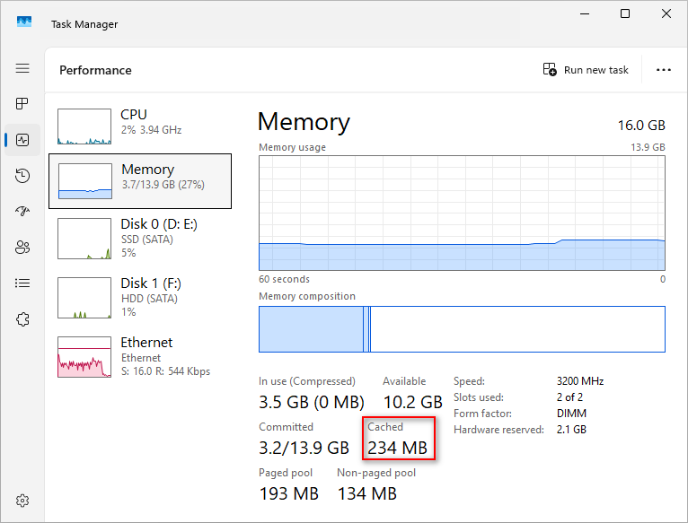Viewport: 688px width, 523px height.
Task: Open the Users page icon
Action: click(x=22, y=248)
